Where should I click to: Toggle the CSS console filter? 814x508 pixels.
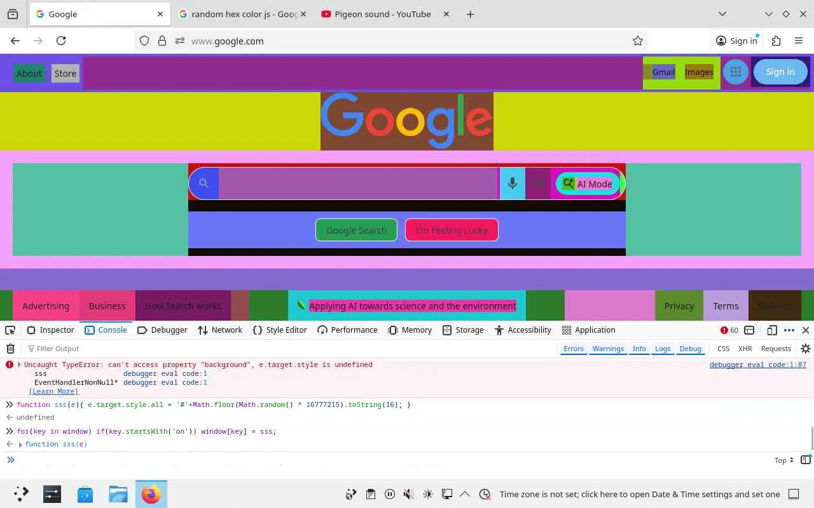[x=724, y=349]
